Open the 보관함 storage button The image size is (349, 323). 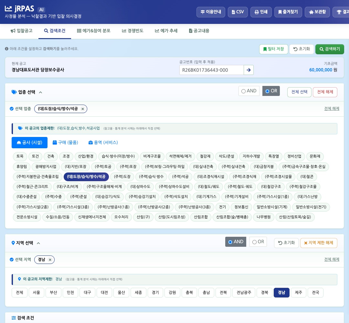(317, 12)
